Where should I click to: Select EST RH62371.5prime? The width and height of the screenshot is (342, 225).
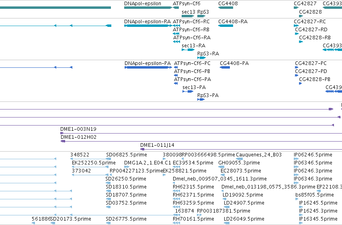coord(176,199)
